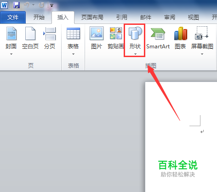Undo the last action

coord(27,5)
